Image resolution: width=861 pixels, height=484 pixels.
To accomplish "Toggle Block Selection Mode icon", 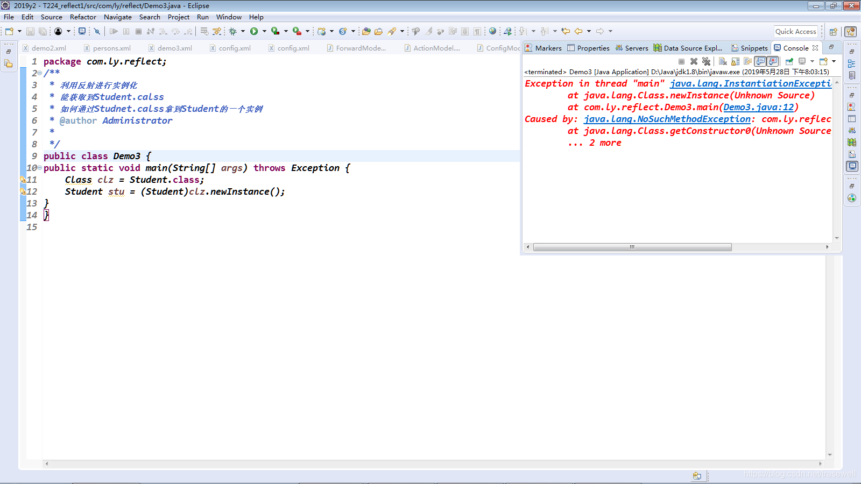I will pyautogui.click(x=465, y=31).
